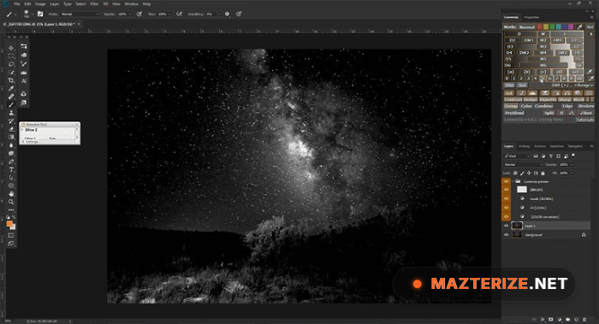
Task: Enable airbrush-style build-up icon
Action: (x=179, y=15)
